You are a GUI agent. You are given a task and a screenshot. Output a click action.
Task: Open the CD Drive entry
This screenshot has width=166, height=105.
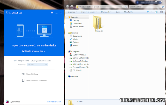tap(78, 70)
